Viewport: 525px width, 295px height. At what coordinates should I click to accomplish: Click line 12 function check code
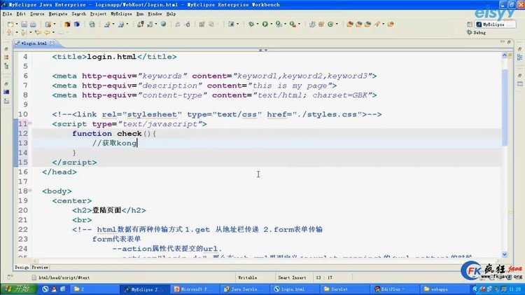[114, 133]
